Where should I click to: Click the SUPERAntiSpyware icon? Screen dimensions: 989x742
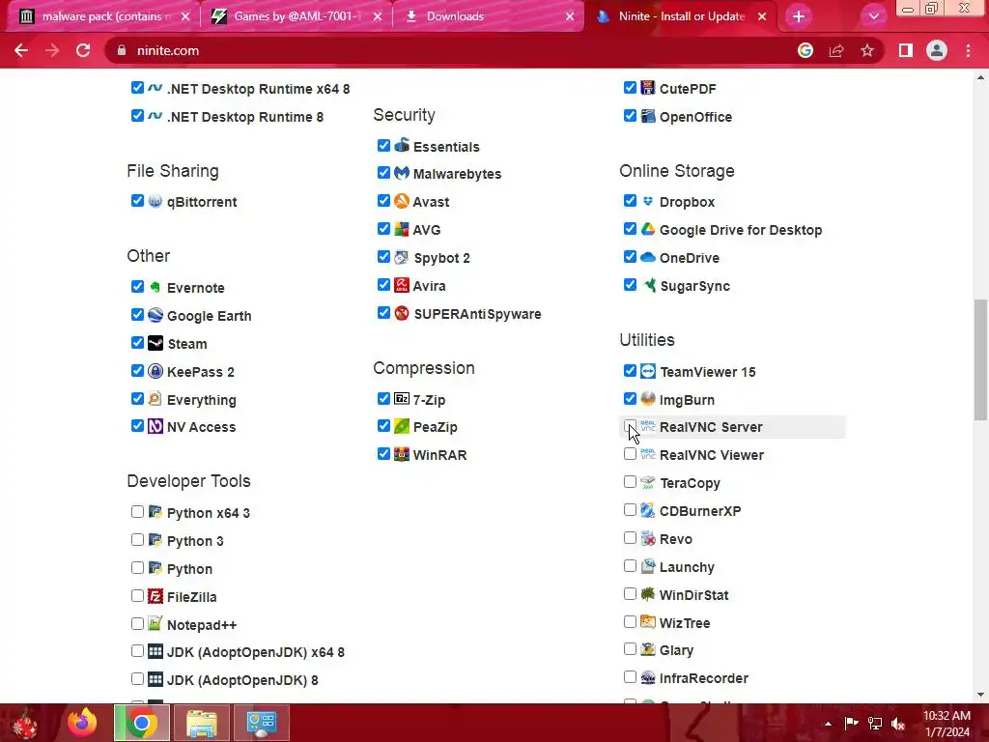click(402, 313)
